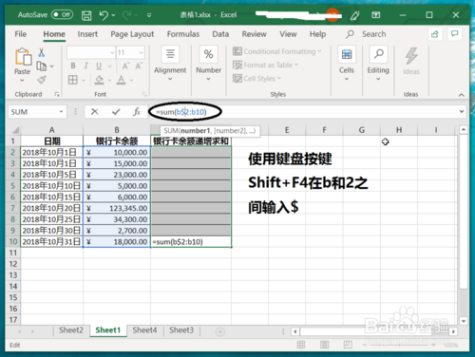Click cell B7 showing 123,345.00
This screenshot has width=475, height=357.
click(x=117, y=208)
